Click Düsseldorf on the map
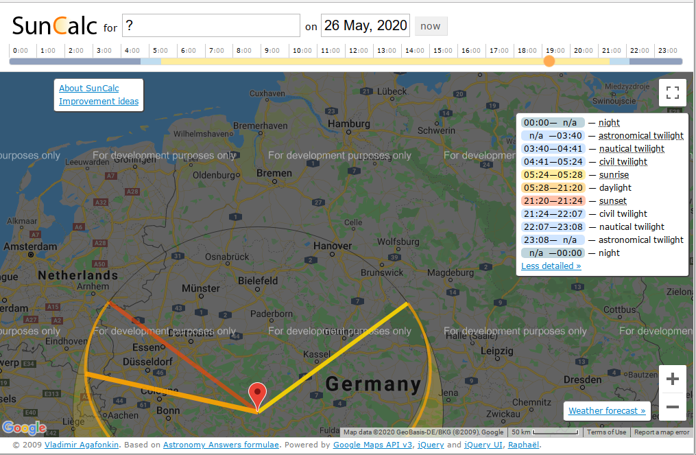696x455 pixels. coord(148,362)
